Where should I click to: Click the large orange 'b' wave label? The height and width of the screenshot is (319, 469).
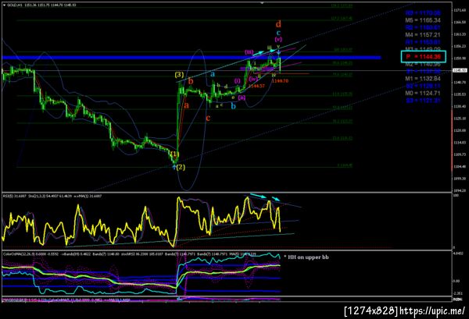click(191, 81)
